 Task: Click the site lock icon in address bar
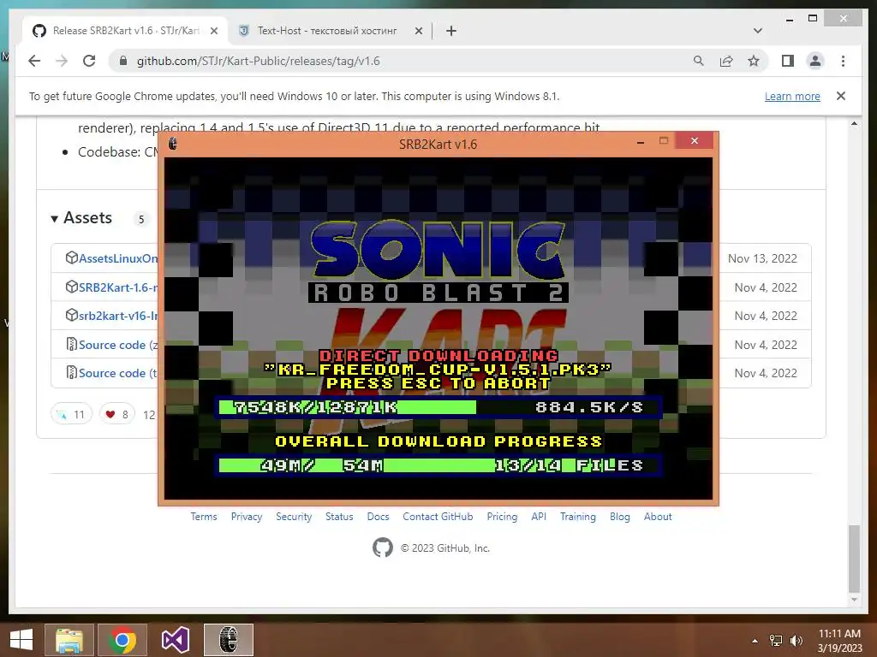123,61
